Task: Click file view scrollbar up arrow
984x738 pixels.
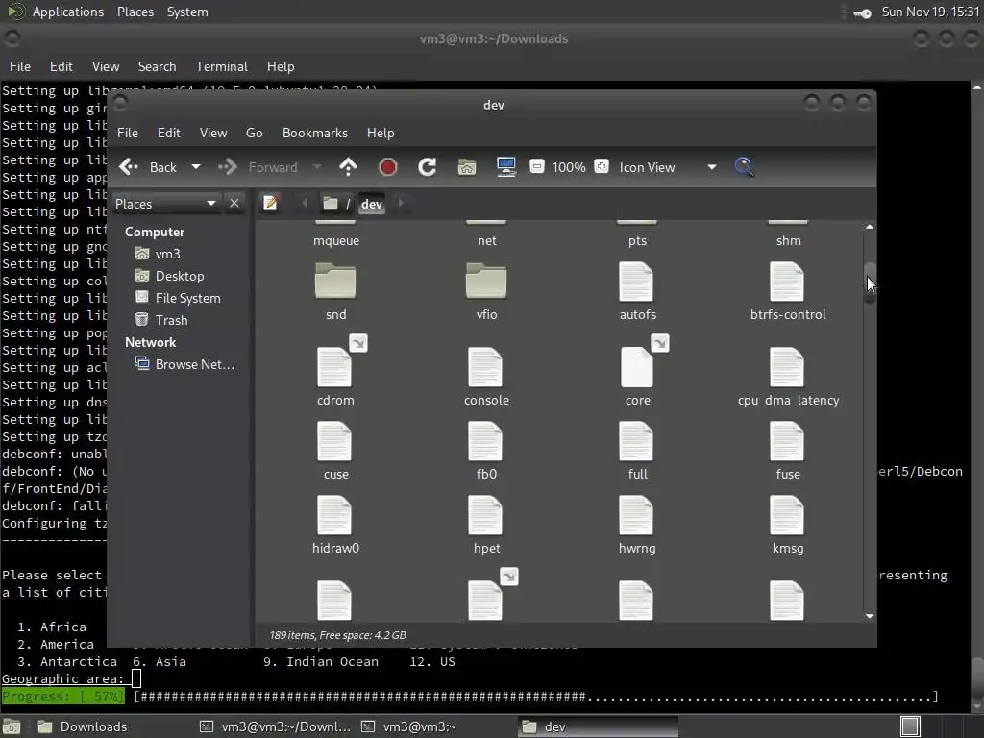Action: click(x=869, y=227)
